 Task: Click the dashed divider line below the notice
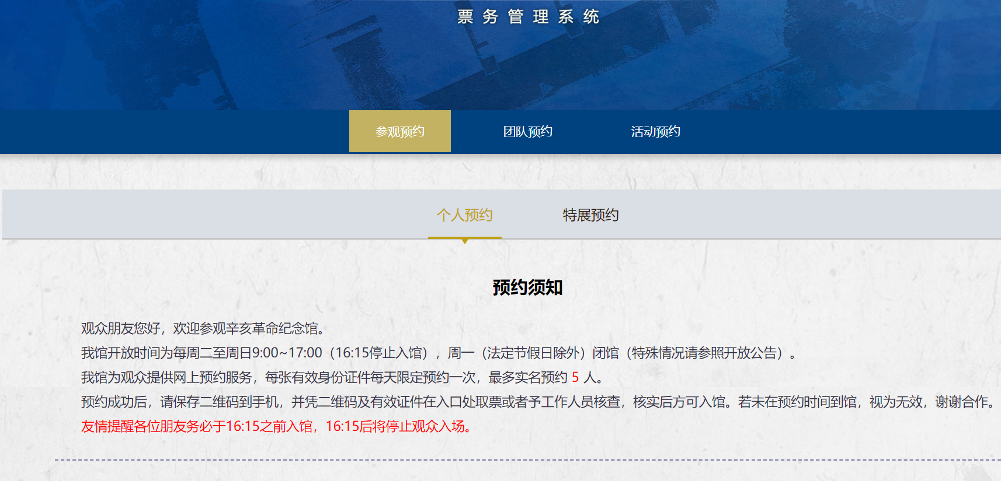(x=526, y=460)
